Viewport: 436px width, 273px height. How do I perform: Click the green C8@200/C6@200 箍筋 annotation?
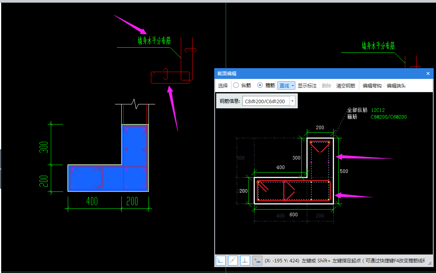click(x=388, y=117)
